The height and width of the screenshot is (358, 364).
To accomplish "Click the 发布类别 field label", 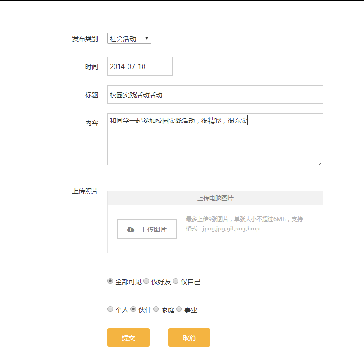I will tap(85, 39).
